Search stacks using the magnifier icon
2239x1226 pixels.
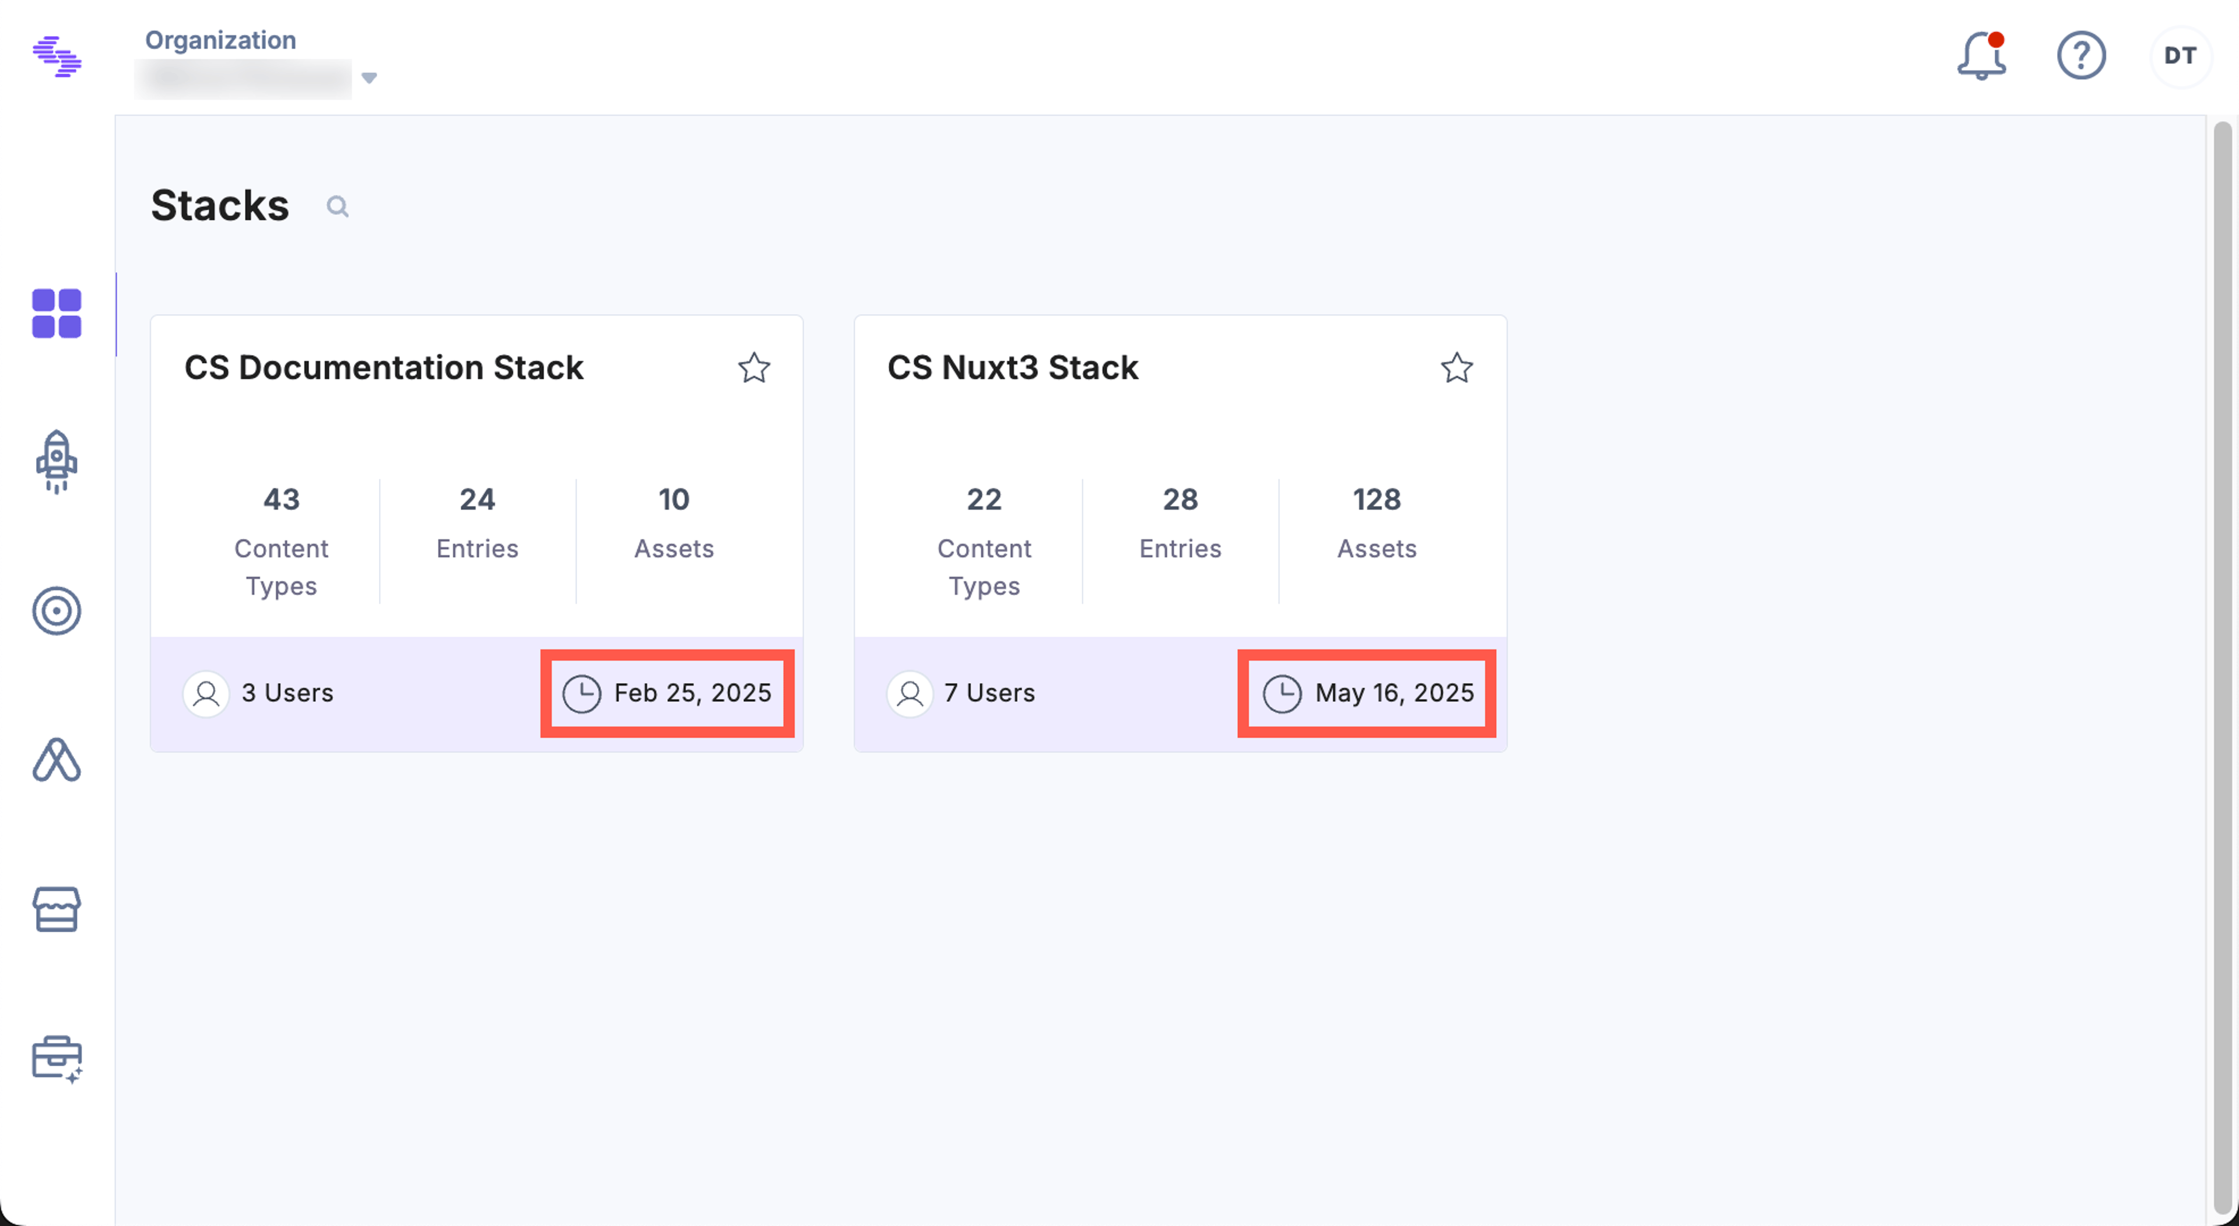337,207
